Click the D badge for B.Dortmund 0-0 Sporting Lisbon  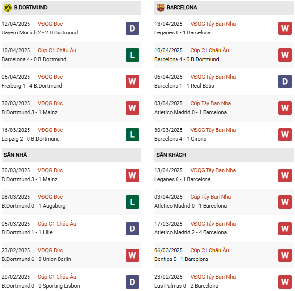tap(132, 281)
